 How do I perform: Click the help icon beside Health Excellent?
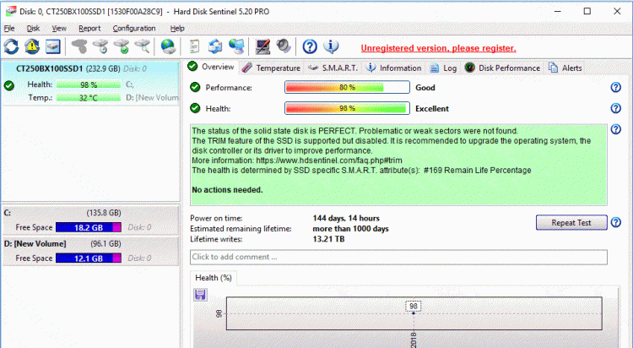[x=615, y=108]
